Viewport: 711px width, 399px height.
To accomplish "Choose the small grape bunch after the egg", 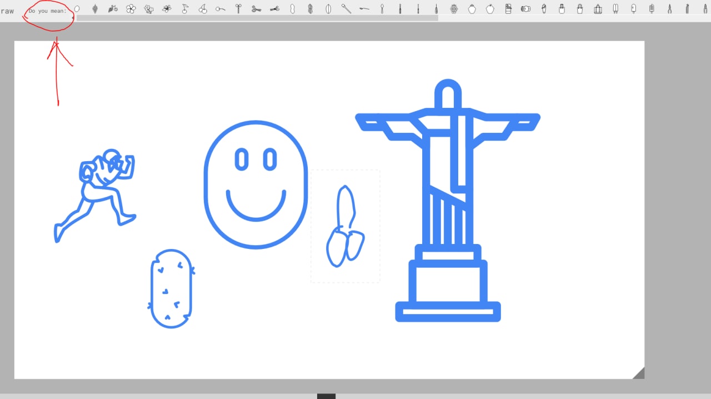I will (95, 9).
